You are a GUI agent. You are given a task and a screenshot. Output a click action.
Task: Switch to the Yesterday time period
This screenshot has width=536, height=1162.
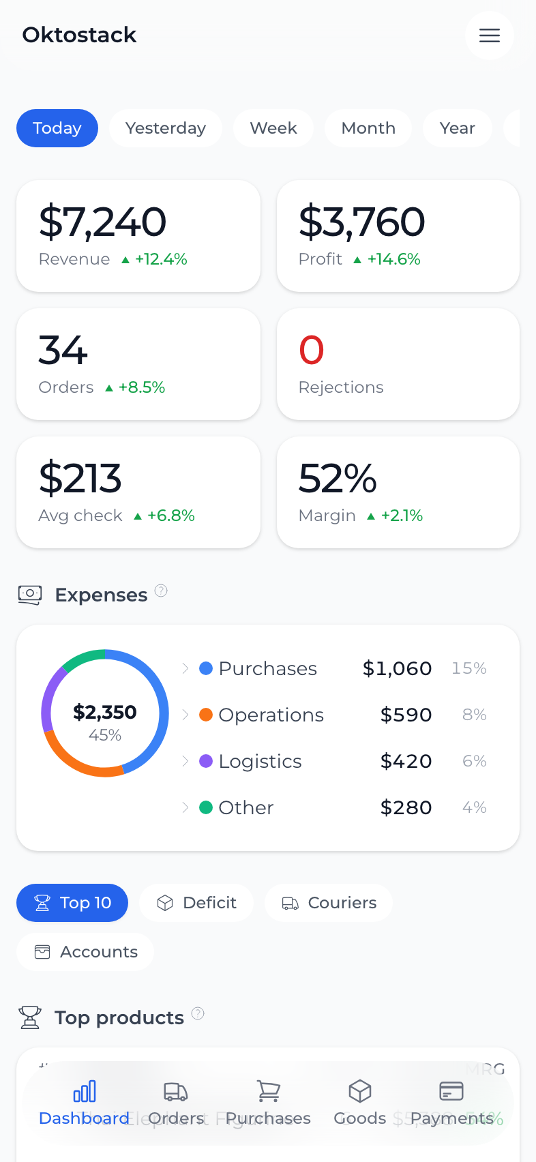[x=165, y=128]
